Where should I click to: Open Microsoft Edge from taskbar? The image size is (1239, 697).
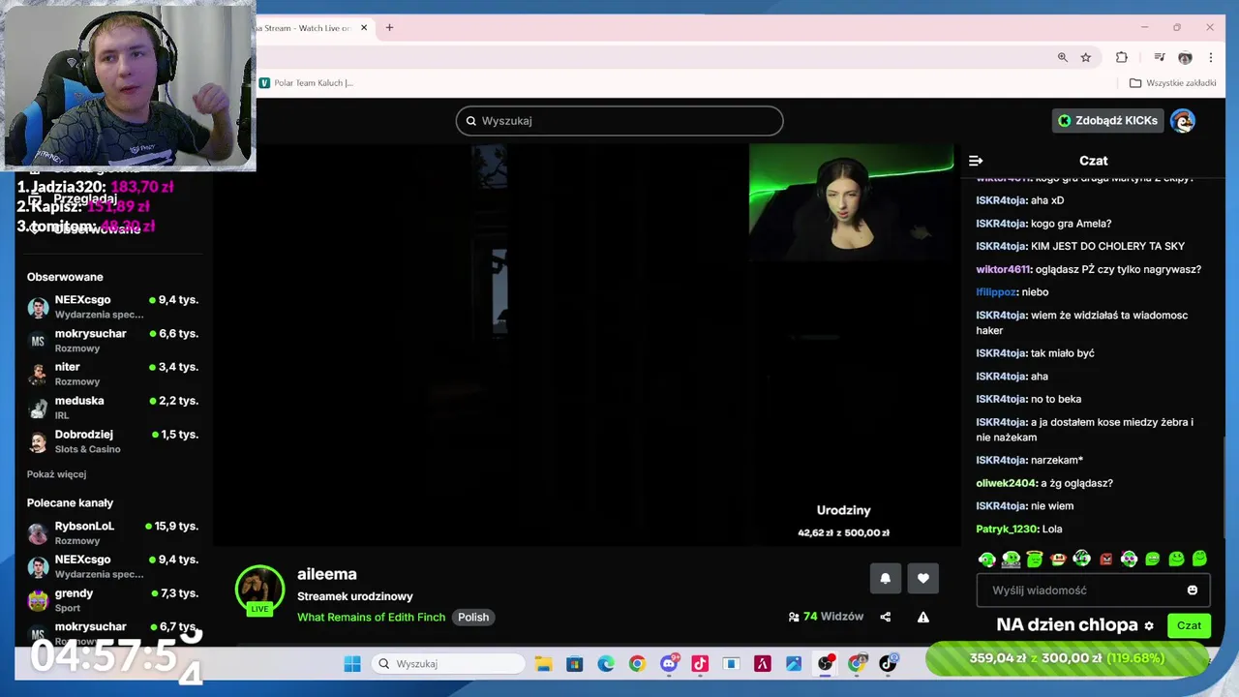click(x=606, y=664)
